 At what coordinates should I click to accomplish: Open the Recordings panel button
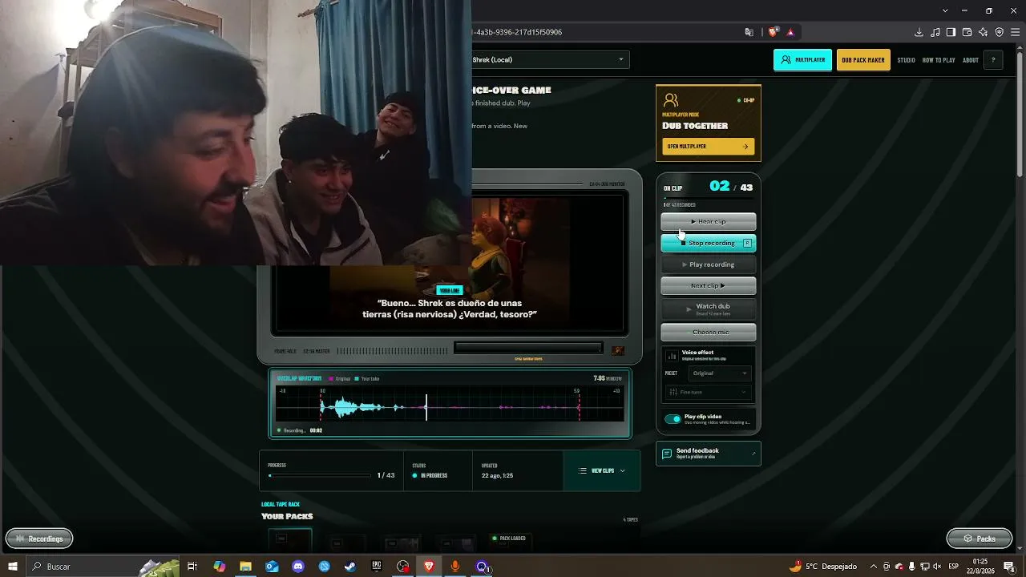(x=39, y=539)
